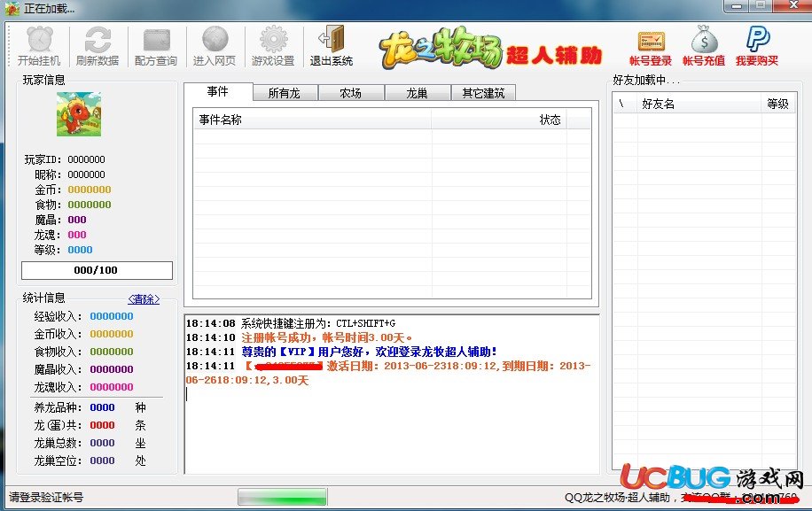Screen dimensions: 812x511
Task: Click the 龙魂 value in player info
Action: pyautogui.click(x=77, y=235)
